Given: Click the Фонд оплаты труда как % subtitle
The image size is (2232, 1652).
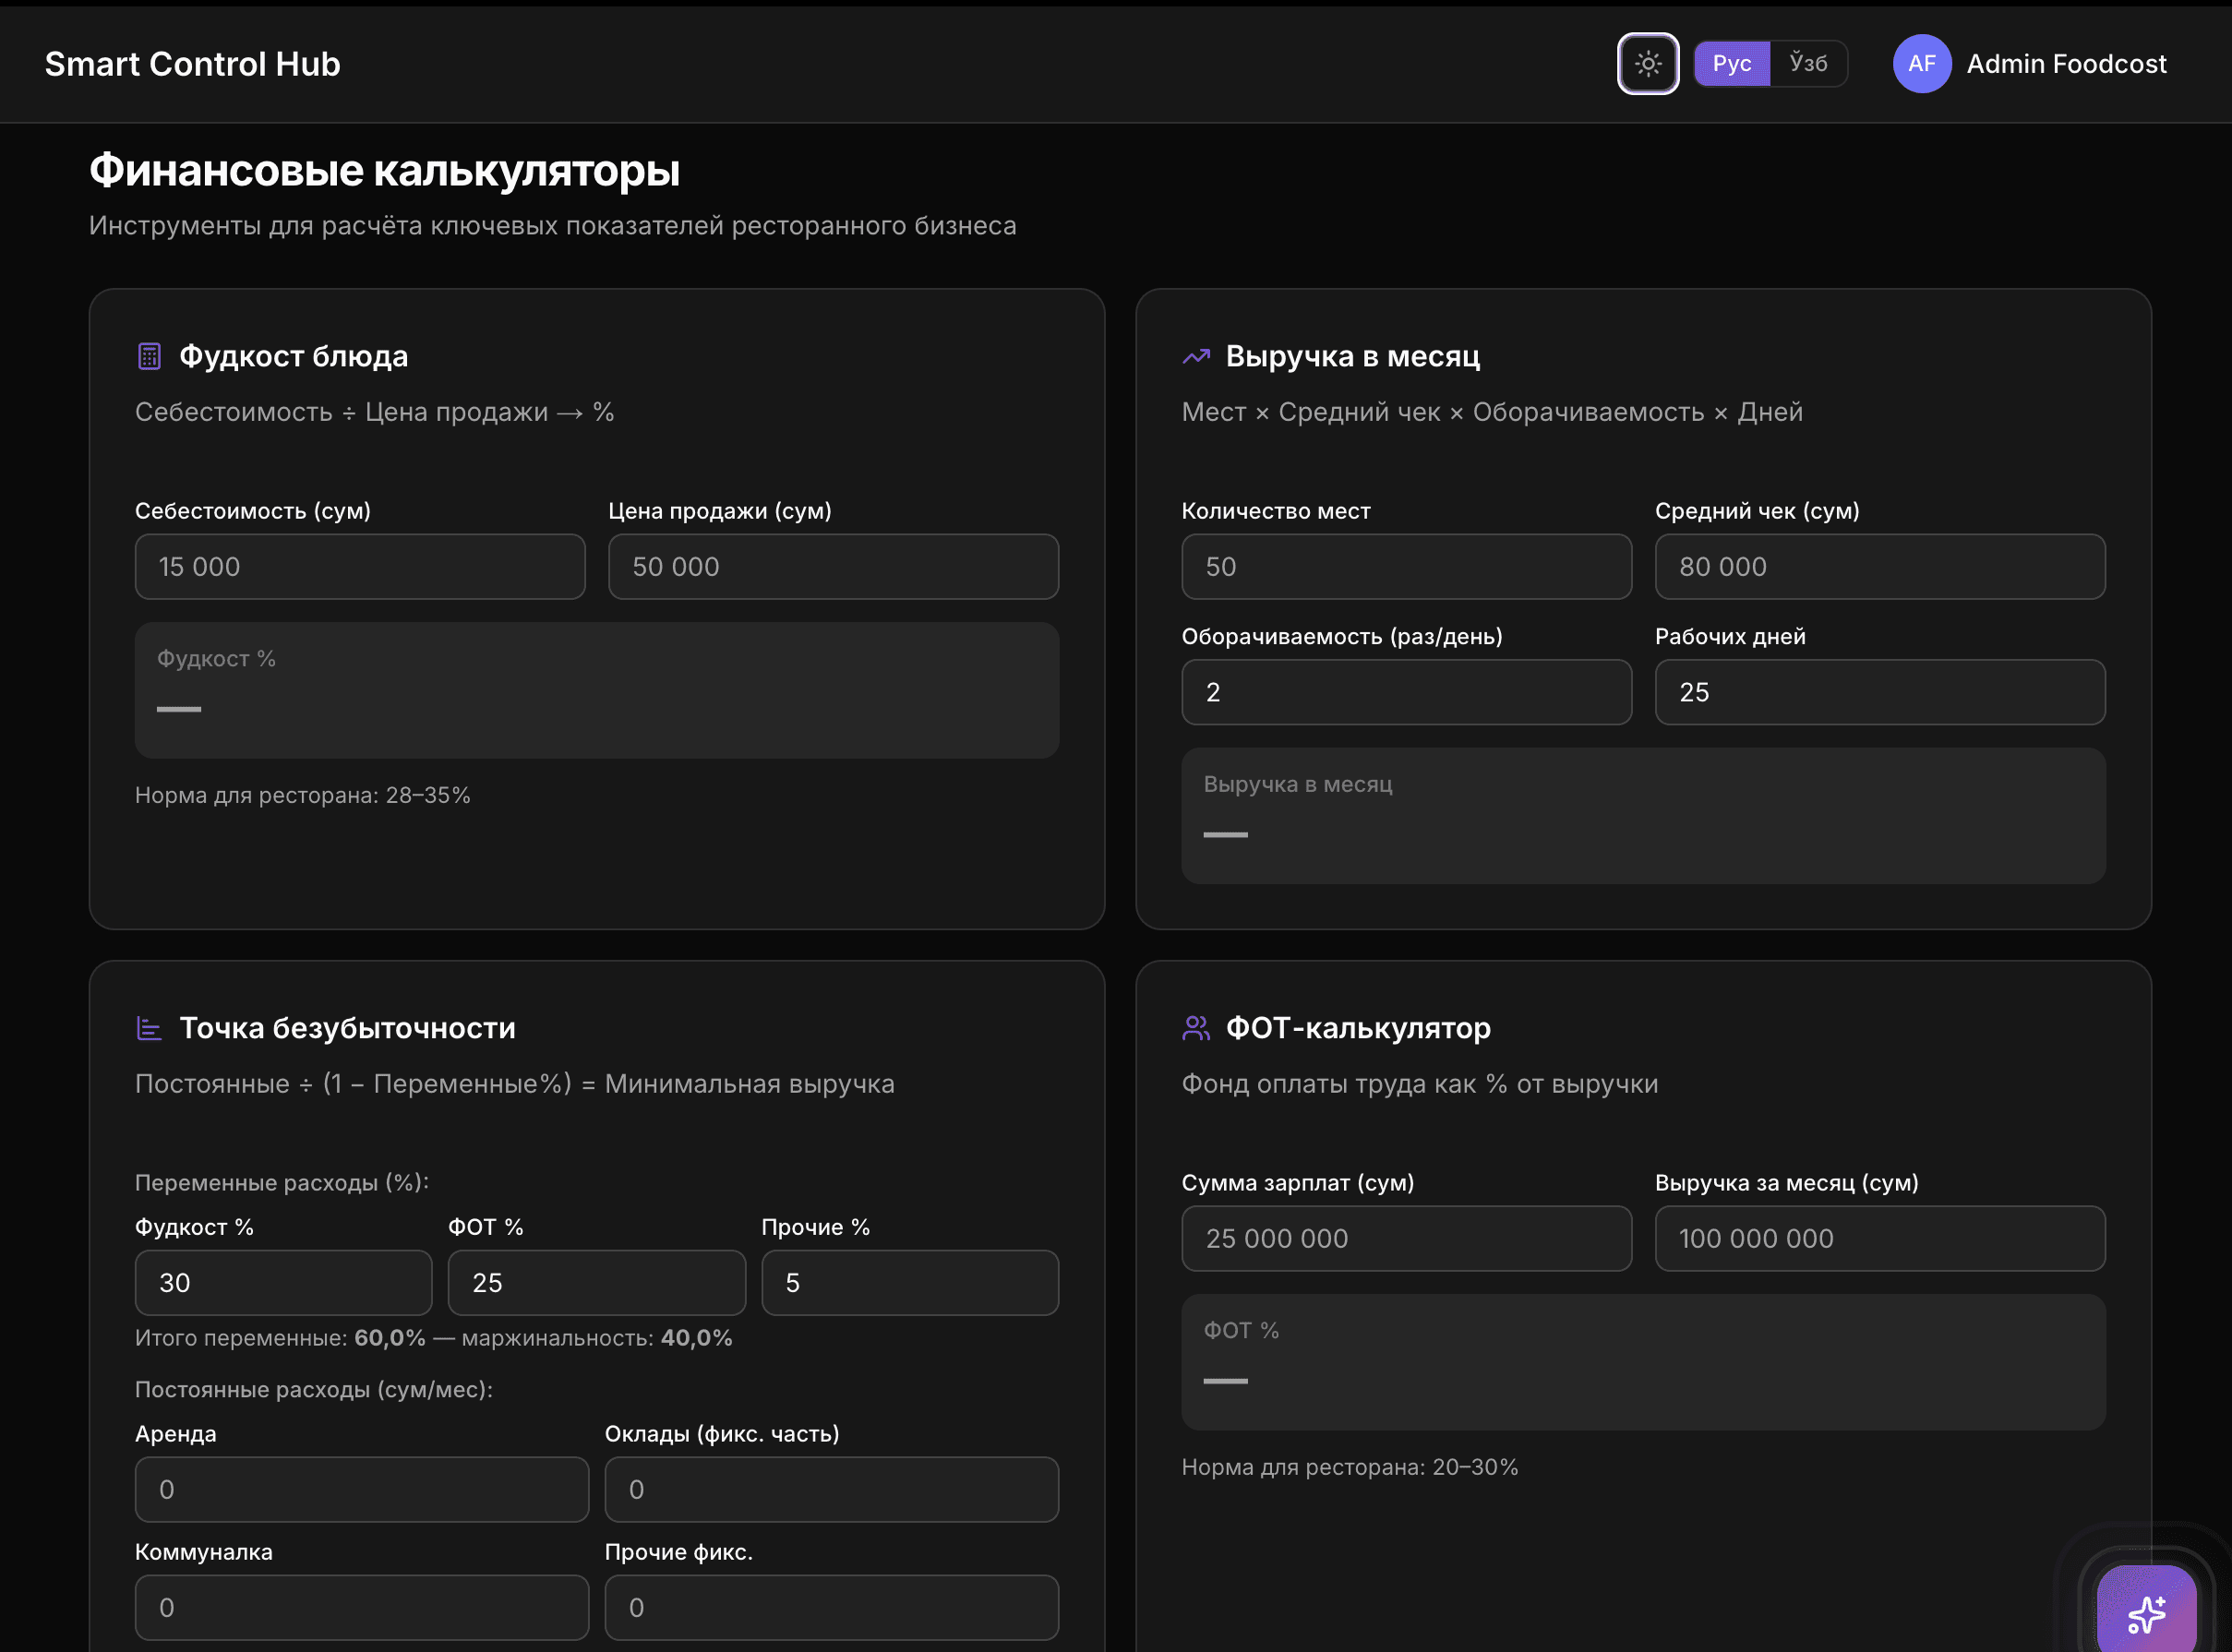Looking at the screenshot, I should (1420, 1084).
